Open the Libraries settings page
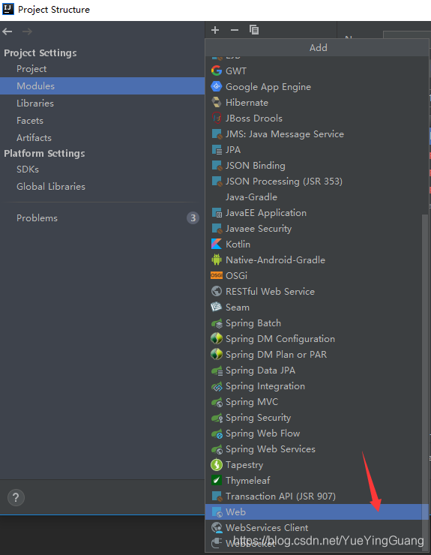The height and width of the screenshot is (555, 431). (x=102, y=103)
